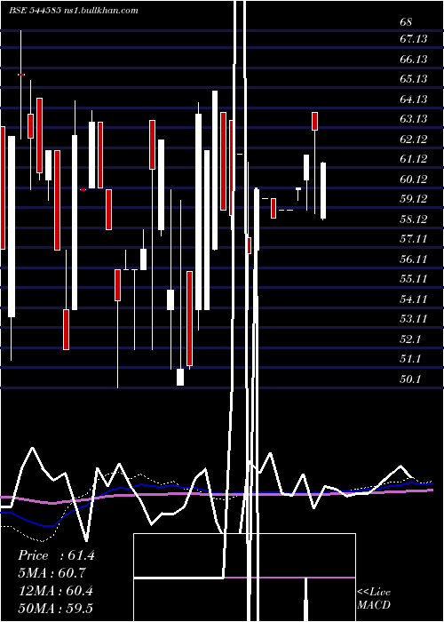Screen dimensions: 444x622
Task: Select the 66.13 price axis label
Action: point(414,60)
